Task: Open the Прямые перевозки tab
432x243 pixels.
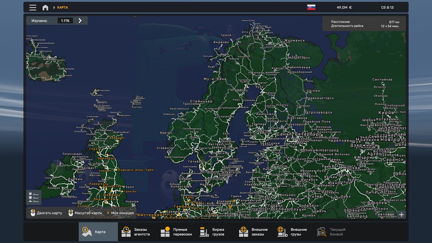Action: tap(177, 232)
